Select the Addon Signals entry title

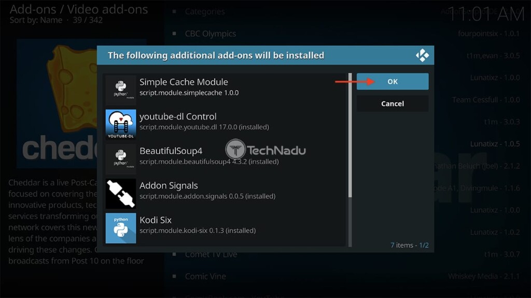pyautogui.click(x=169, y=186)
